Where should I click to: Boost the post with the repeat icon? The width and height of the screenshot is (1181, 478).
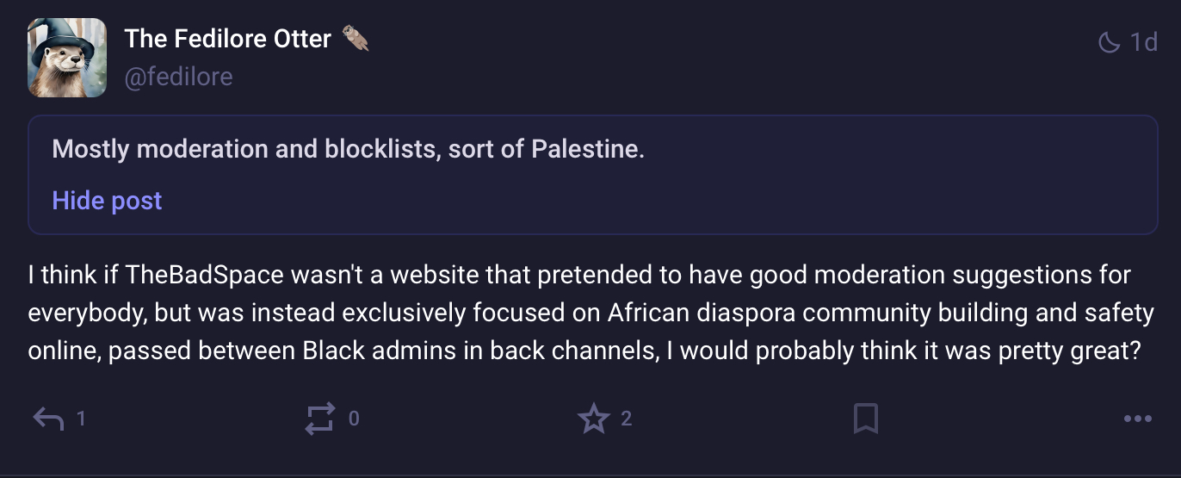tap(319, 419)
